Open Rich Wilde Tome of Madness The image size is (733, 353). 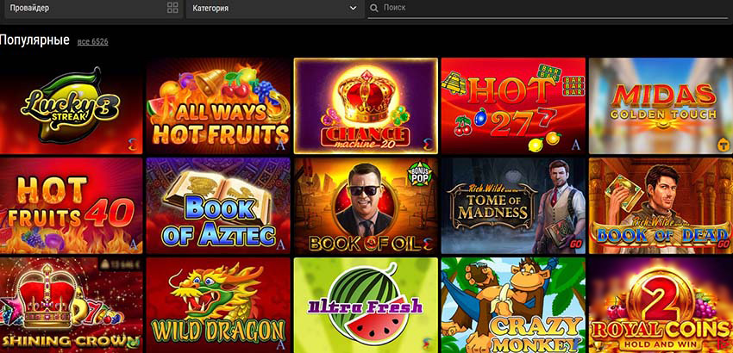(x=512, y=205)
